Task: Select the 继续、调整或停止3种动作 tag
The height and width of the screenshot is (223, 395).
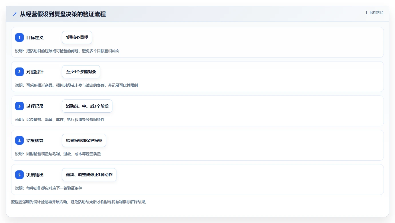Action: (x=89, y=175)
